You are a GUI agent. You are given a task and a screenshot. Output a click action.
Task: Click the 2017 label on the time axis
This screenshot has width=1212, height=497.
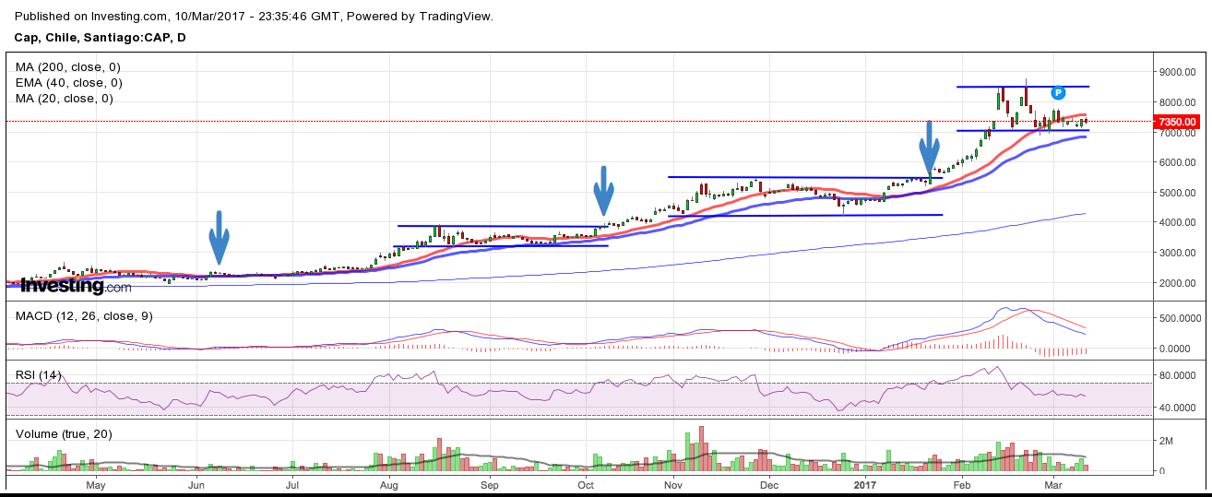(x=865, y=484)
